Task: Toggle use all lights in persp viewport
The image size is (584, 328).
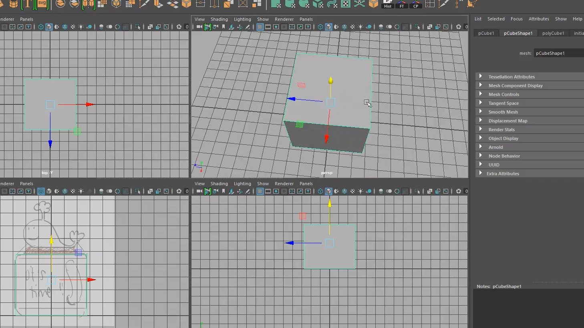Action: click(x=360, y=27)
